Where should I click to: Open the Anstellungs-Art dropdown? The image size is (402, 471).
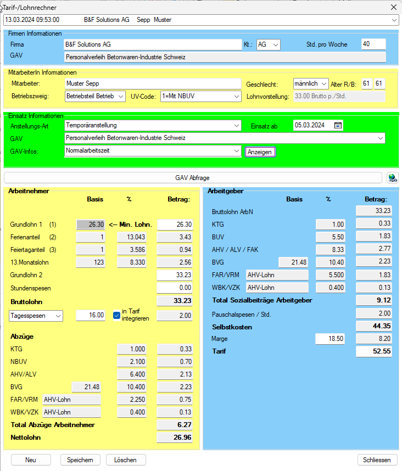click(236, 126)
